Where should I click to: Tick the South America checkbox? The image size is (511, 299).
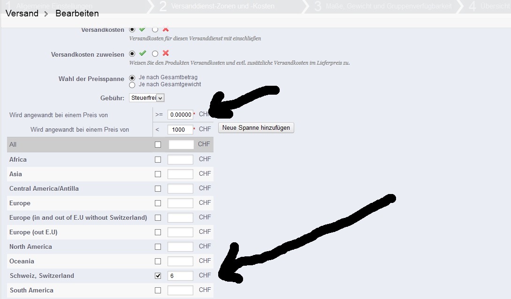pyautogui.click(x=158, y=290)
